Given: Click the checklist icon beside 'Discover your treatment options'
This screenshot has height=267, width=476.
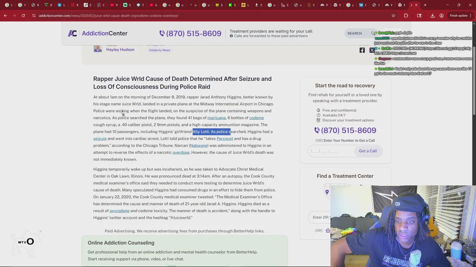Looking at the screenshot, I should [318, 120].
